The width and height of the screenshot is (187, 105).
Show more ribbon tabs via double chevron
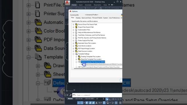point(109,5)
